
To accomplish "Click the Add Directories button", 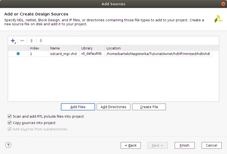I will pyautogui.click(x=113, y=107).
